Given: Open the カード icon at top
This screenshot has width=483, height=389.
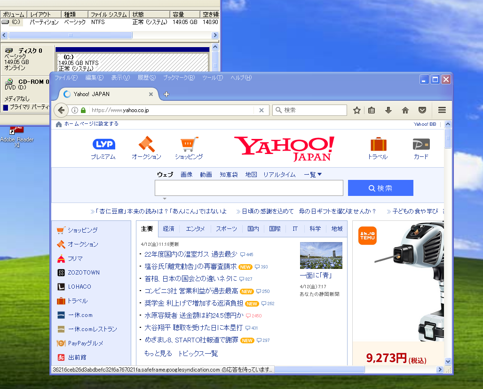Looking at the screenshot, I should [421, 148].
